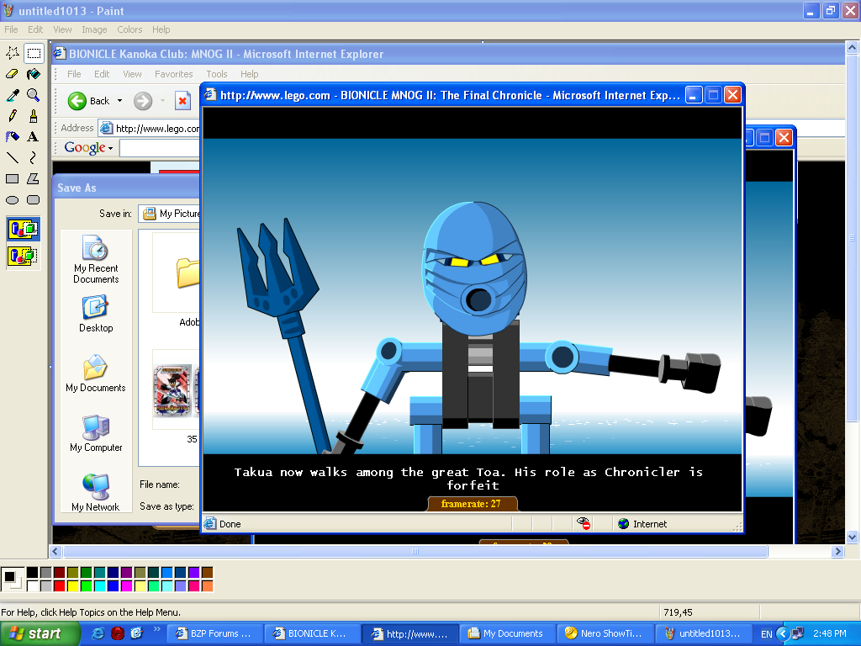Enable opaque selection mode option
The height and width of the screenshot is (646, 861).
click(x=23, y=229)
